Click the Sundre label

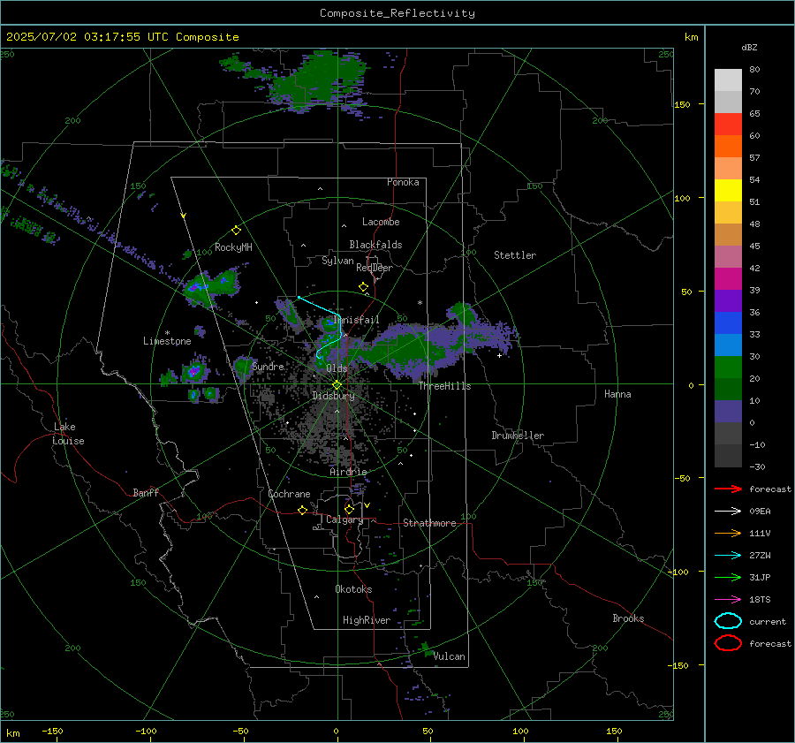click(x=268, y=366)
